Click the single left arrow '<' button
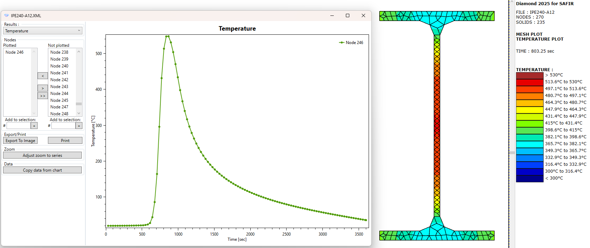The width and height of the screenshot is (590, 248). 42,76
